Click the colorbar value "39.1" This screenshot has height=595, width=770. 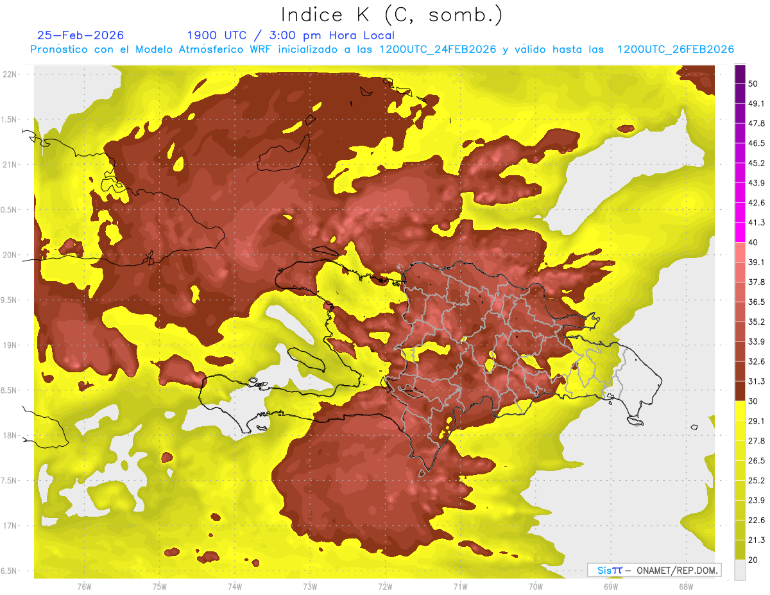[757, 262]
